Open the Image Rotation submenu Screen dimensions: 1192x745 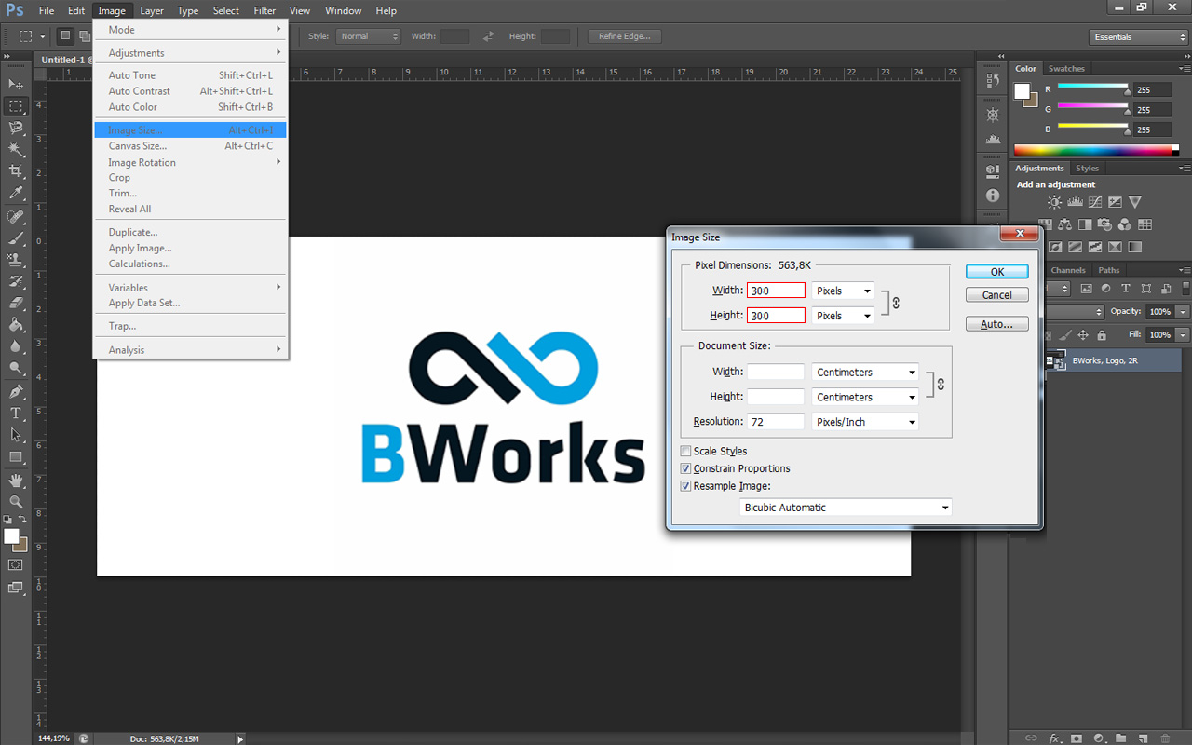190,162
